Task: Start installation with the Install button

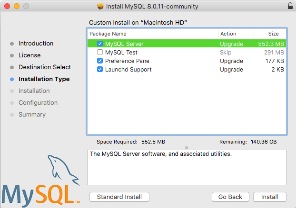Action: [x=270, y=197]
